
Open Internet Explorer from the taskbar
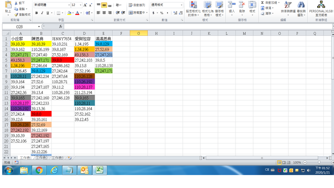pos(54,170)
